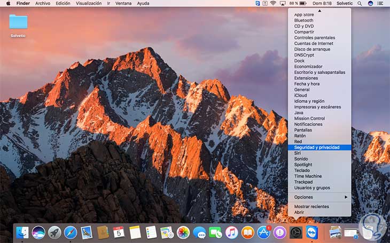Launch iTunes from the dock
The width and height of the screenshot is (390, 243).
coord(231,232)
